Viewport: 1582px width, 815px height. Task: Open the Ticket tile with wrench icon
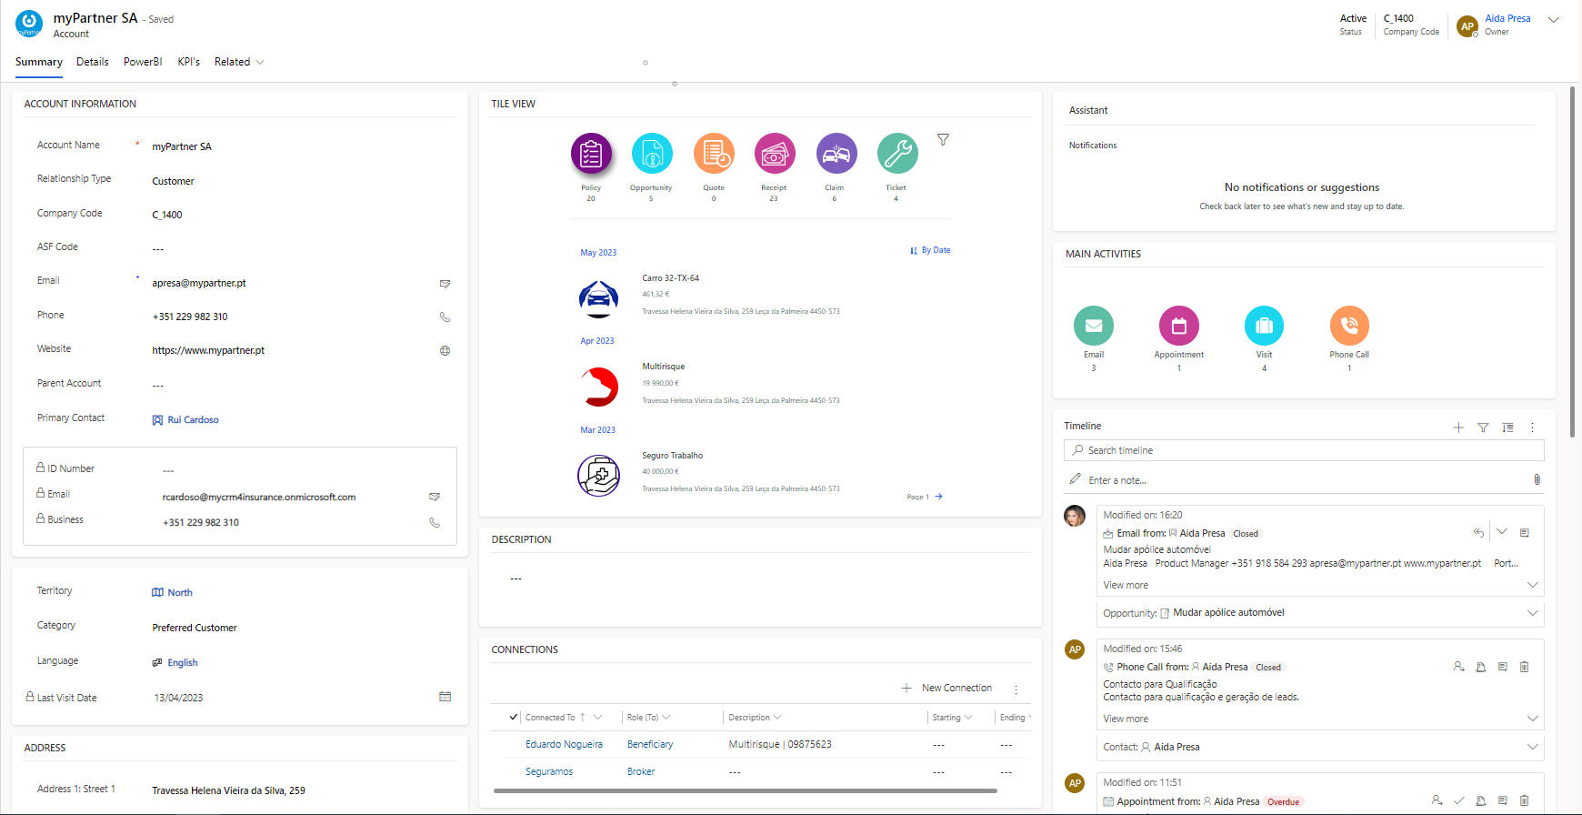click(896, 154)
